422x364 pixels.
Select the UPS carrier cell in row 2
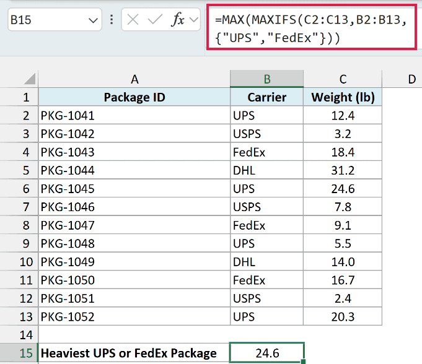coord(266,115)
